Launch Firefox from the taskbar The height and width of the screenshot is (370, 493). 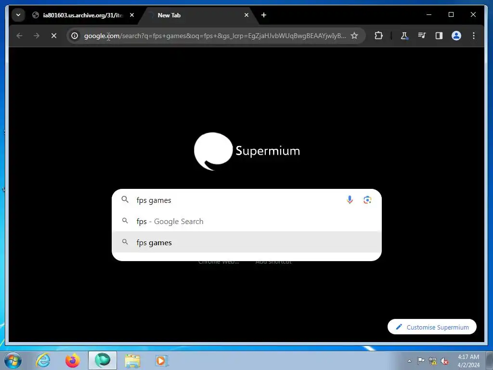[x=72, y=360]
